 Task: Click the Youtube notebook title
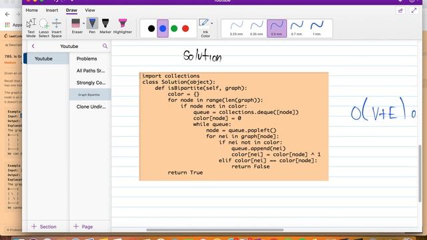pyautogui.click(x=69, y=46)
